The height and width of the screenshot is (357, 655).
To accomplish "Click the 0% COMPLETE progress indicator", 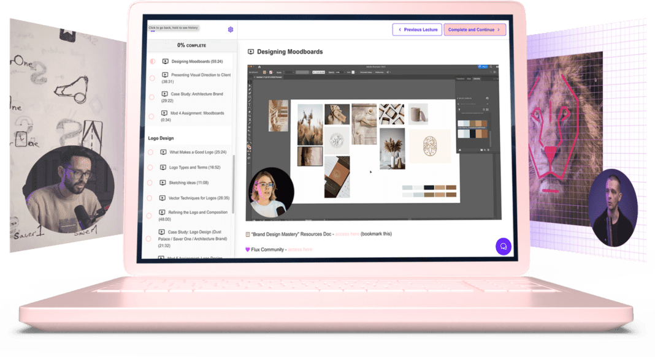I will point(192,45).
